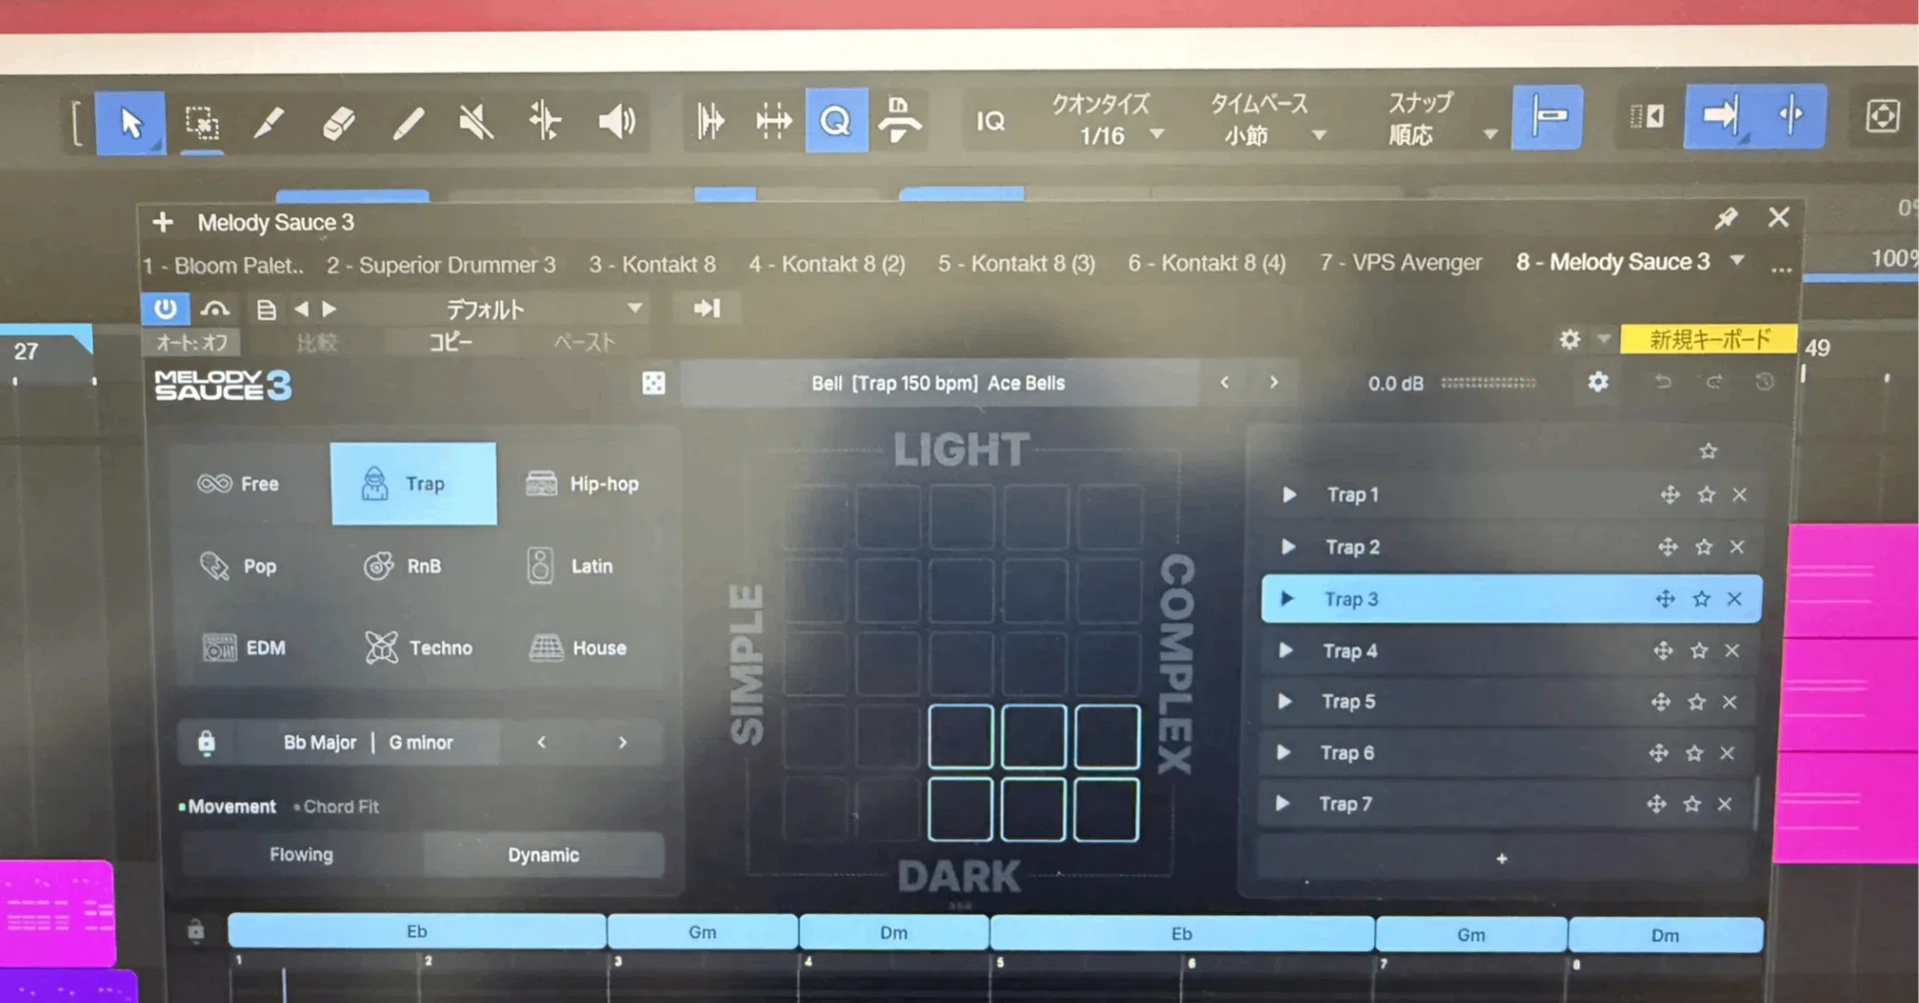The height and width of the screenshot is (1003, 1919).
Task: Play the Trap 7 melody
Action: pyautogui.click(x=1282, y=803)
